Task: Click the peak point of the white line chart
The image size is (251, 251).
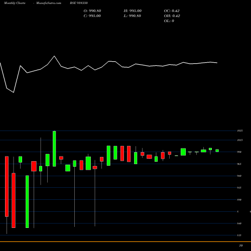Action: [x=54, y=56]
